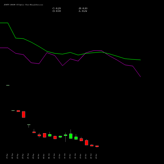Image resolution: width=164 pixels, height=164 pixels.
Task: Click the 16 Oct date axis label
Action: point(75,156)
